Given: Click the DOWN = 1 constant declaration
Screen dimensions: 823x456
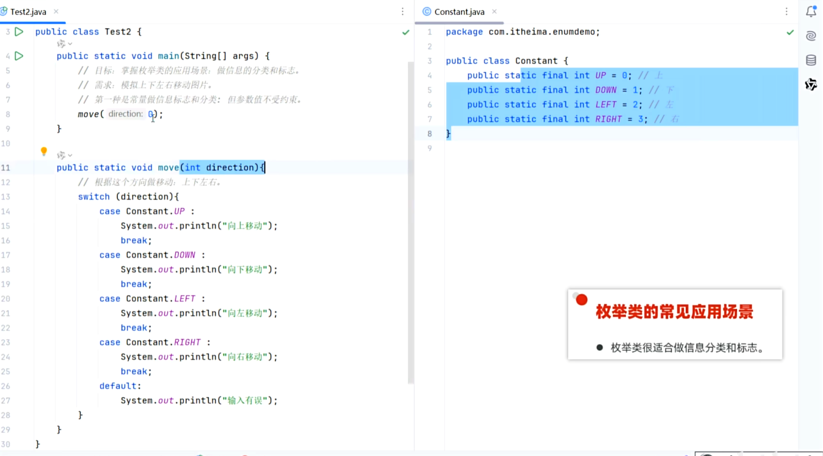Looking at the screenshot, I should pos(555,90).
